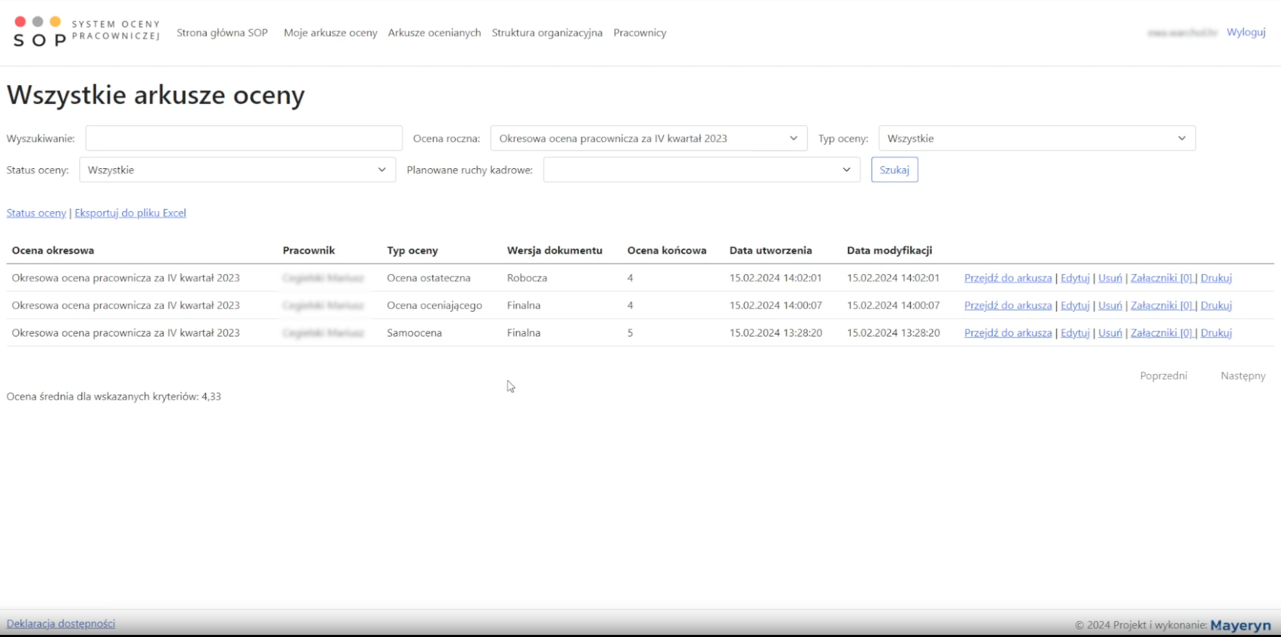Click the Typ oceny column header
This screenshot has width=1281, height=637.
412,250
